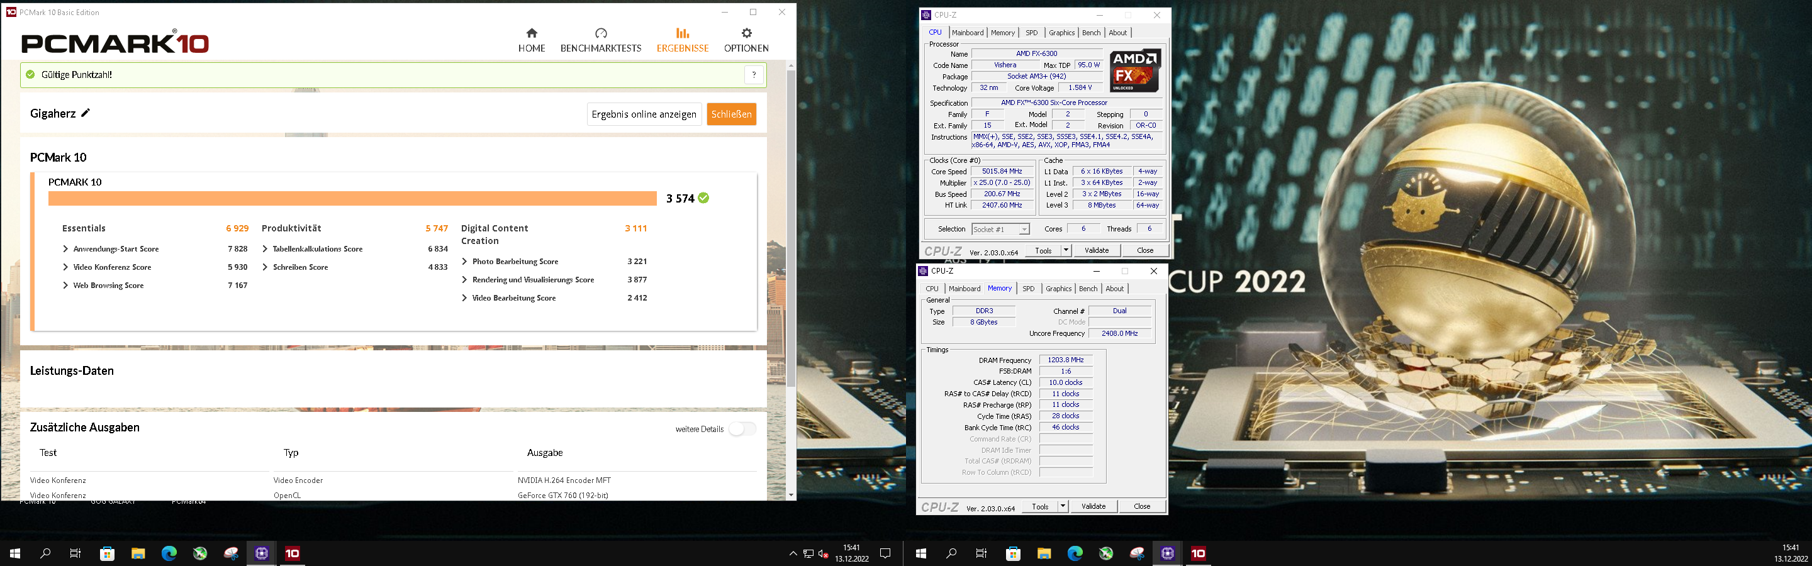Click the orange Schließen button
1812x566 pixels.
click(732, 114)
